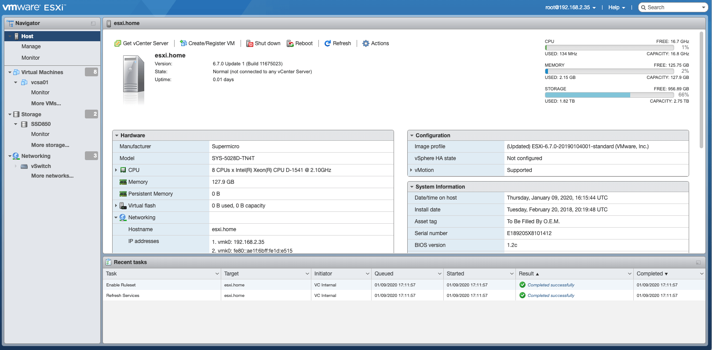Open the Task column dropdown
This screenshot has width=712, height=350.
coord(217,274)
